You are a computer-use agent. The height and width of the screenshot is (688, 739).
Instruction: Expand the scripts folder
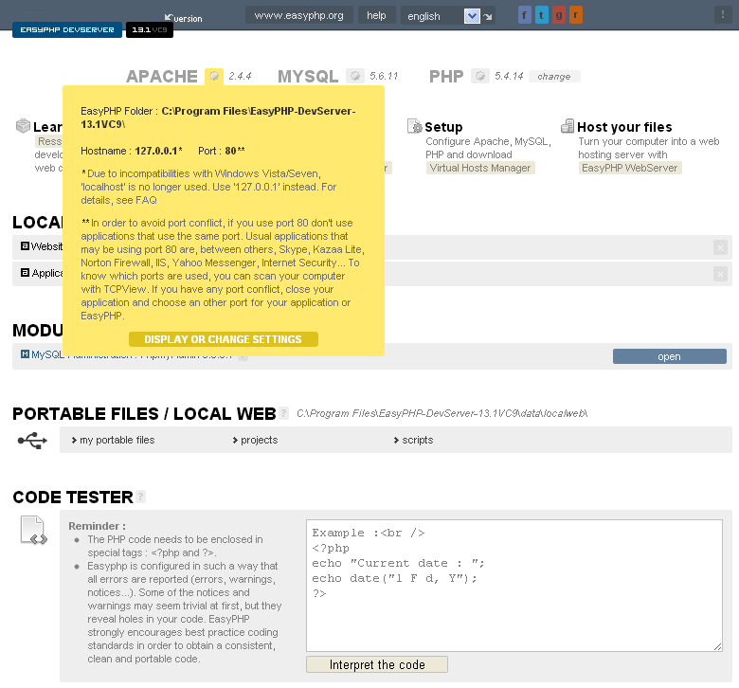point(413,440)
